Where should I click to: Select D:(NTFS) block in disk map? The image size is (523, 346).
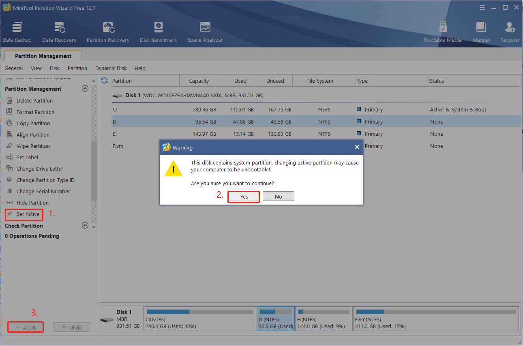coord(276,319)
